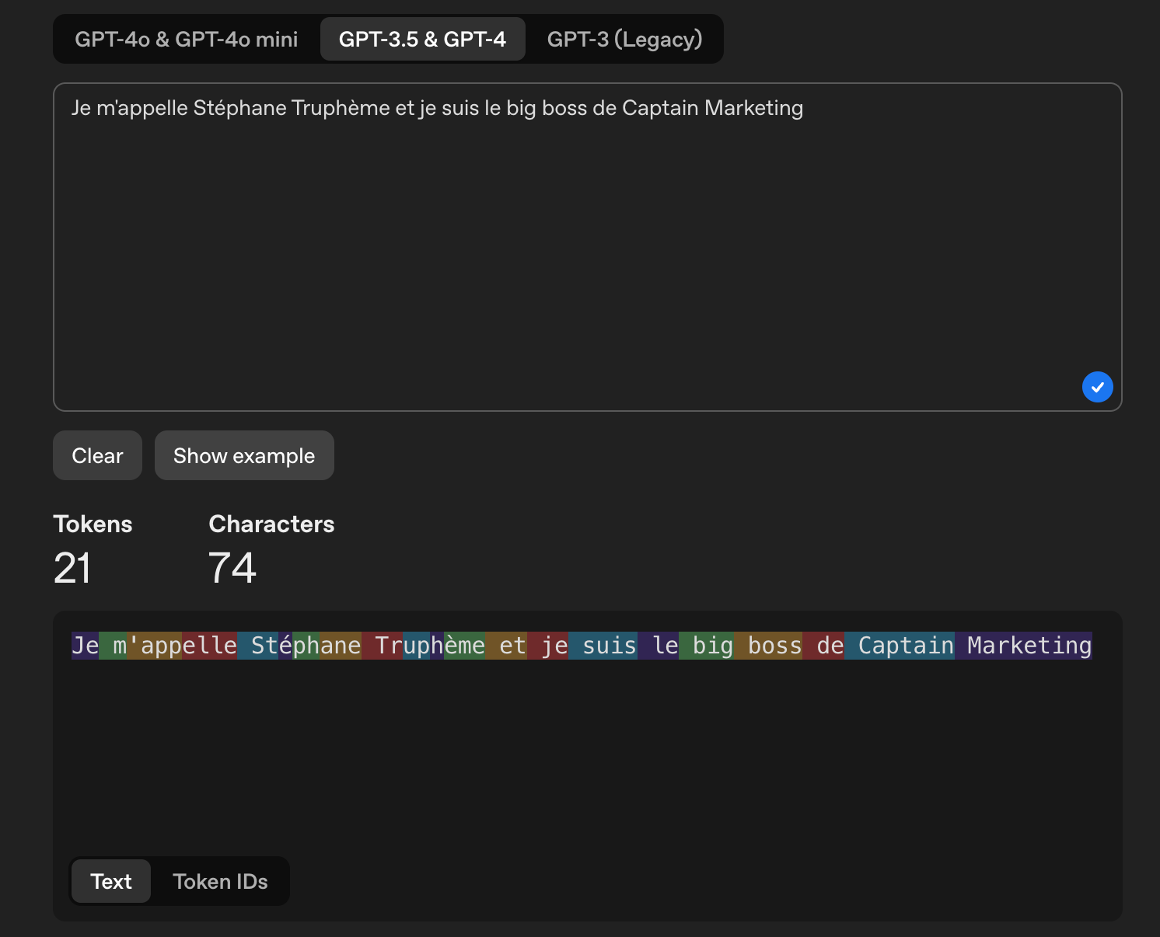Click the Characters heading label
Viewport: 1160px width, 937px height.
[271, 524]
